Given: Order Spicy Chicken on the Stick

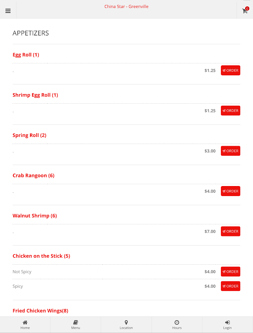Looking at the screenshot, I should (x=231, y=286).
